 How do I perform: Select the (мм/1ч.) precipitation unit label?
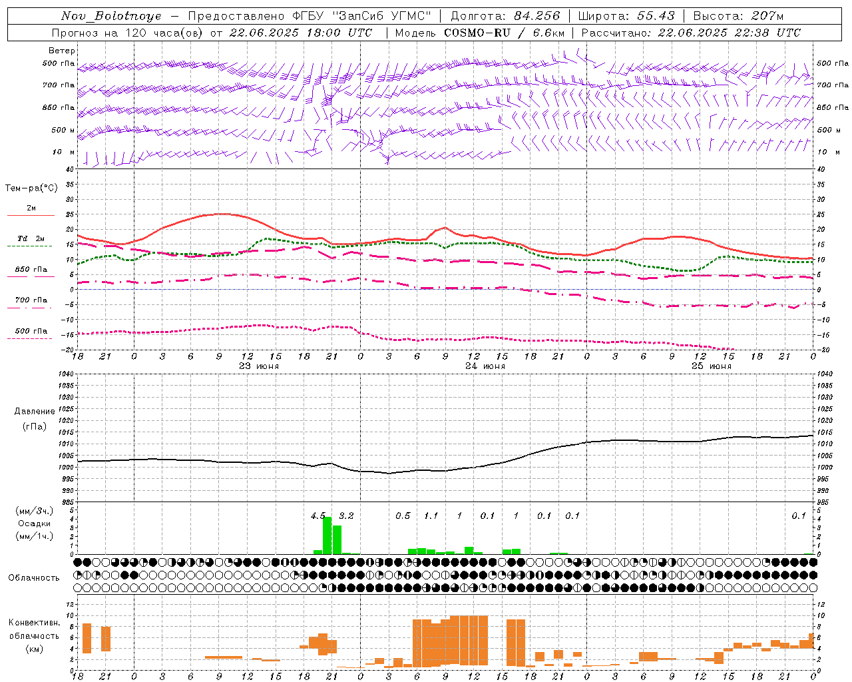[x=35, y=536]
